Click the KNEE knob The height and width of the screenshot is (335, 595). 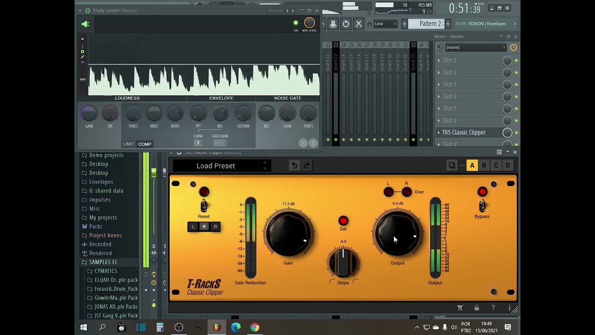pos(154,114)
